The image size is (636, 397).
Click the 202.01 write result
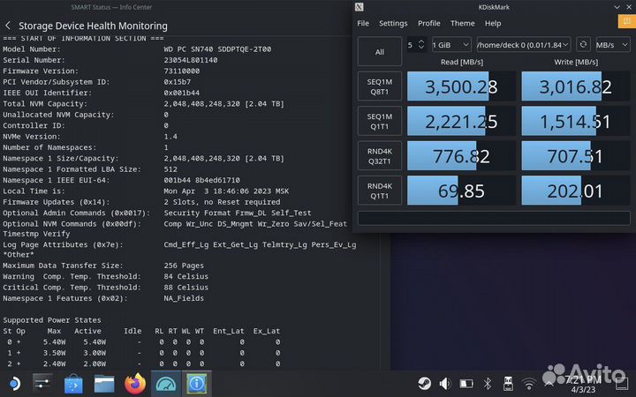coord(576,191)
